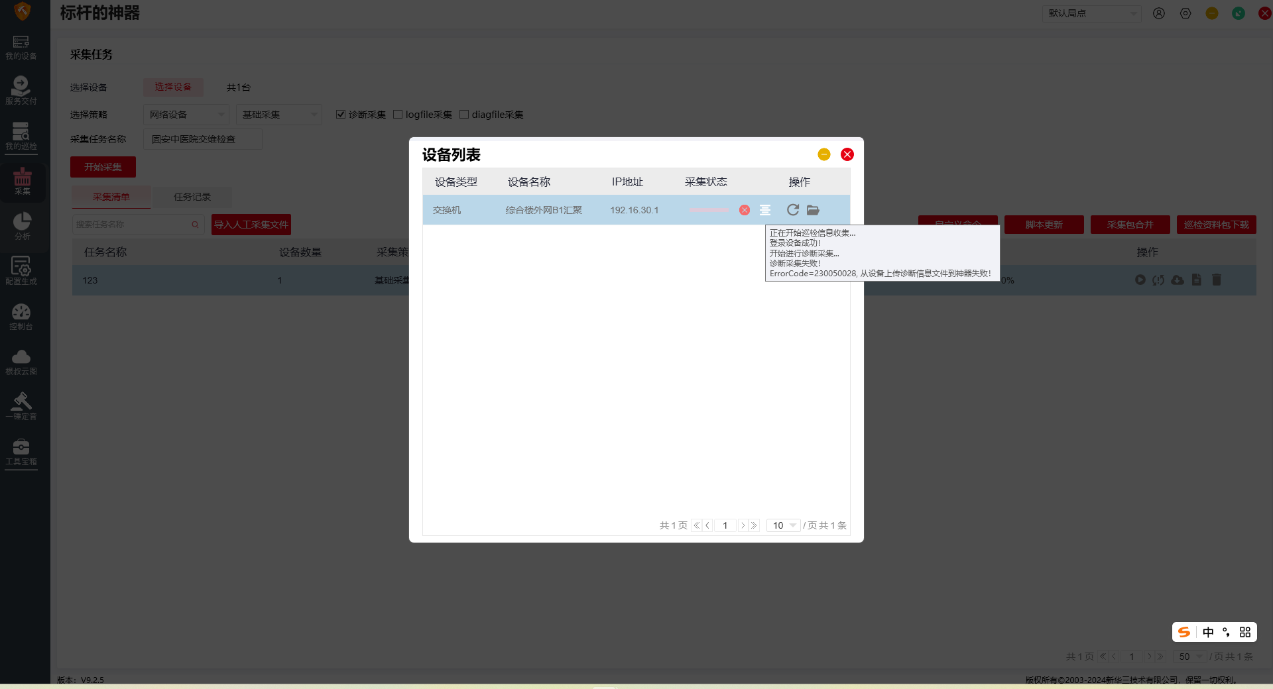Click the log details icon in device row
The width and height of the screenshot is (1273, 689).
(x=765, y=210)
